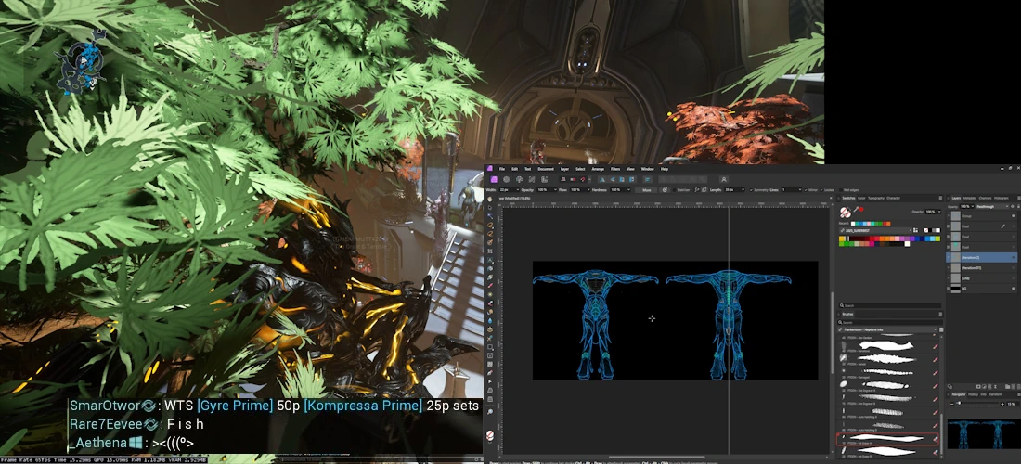The image size is (1021, 464).
Task: Expand the (Iteration 01) layer group arrow
Action: click(x=948, y=267)
